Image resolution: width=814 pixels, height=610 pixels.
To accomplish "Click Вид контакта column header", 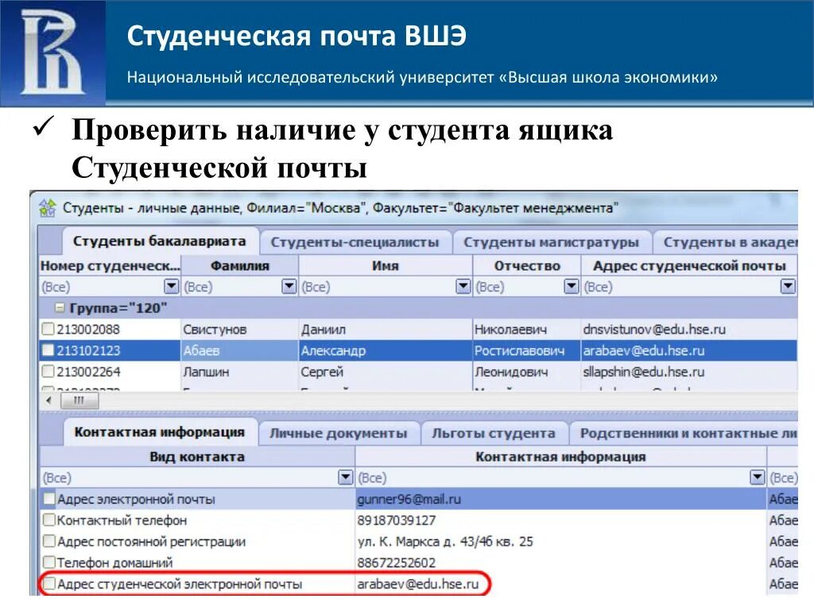I will click(197, 457).
